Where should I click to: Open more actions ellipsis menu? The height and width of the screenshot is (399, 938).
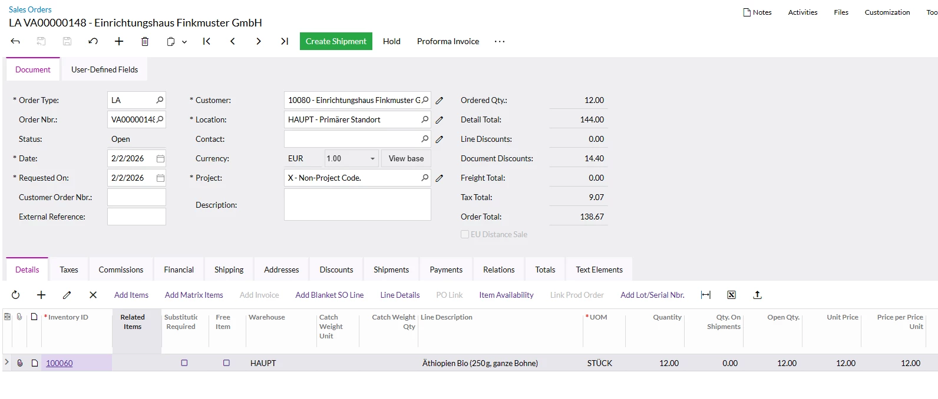pyautogui.click(x=500, y=41)
